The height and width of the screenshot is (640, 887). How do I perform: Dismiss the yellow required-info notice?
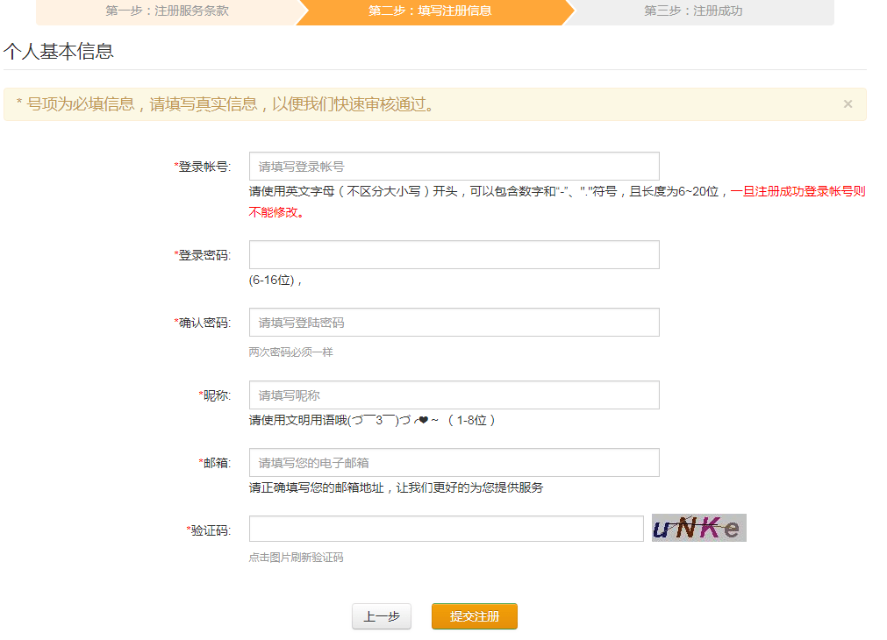pos(848,104)
